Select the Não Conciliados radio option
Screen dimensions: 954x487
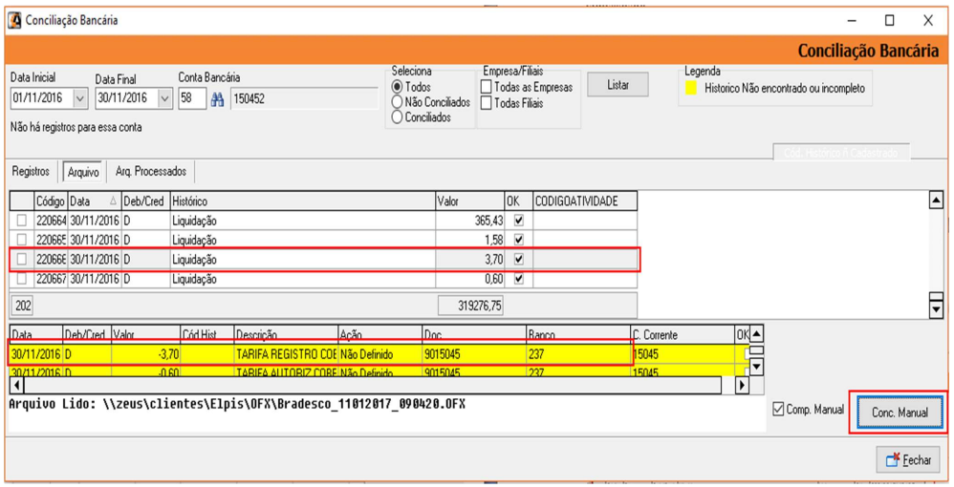(398, 102)
